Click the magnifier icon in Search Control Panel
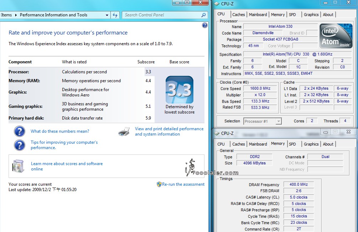The height and width of the screenshot is (232, 358). 203,15
